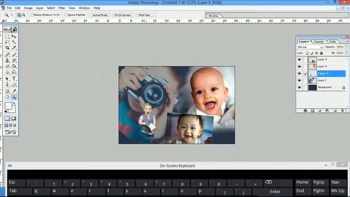This screenshot has width=350, height=197.
Task: Select the Move tool
Action: tap(14, 36)
